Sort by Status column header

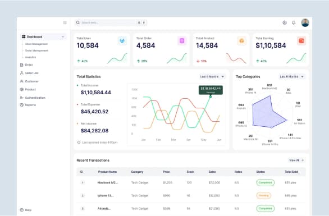point(261,172)
